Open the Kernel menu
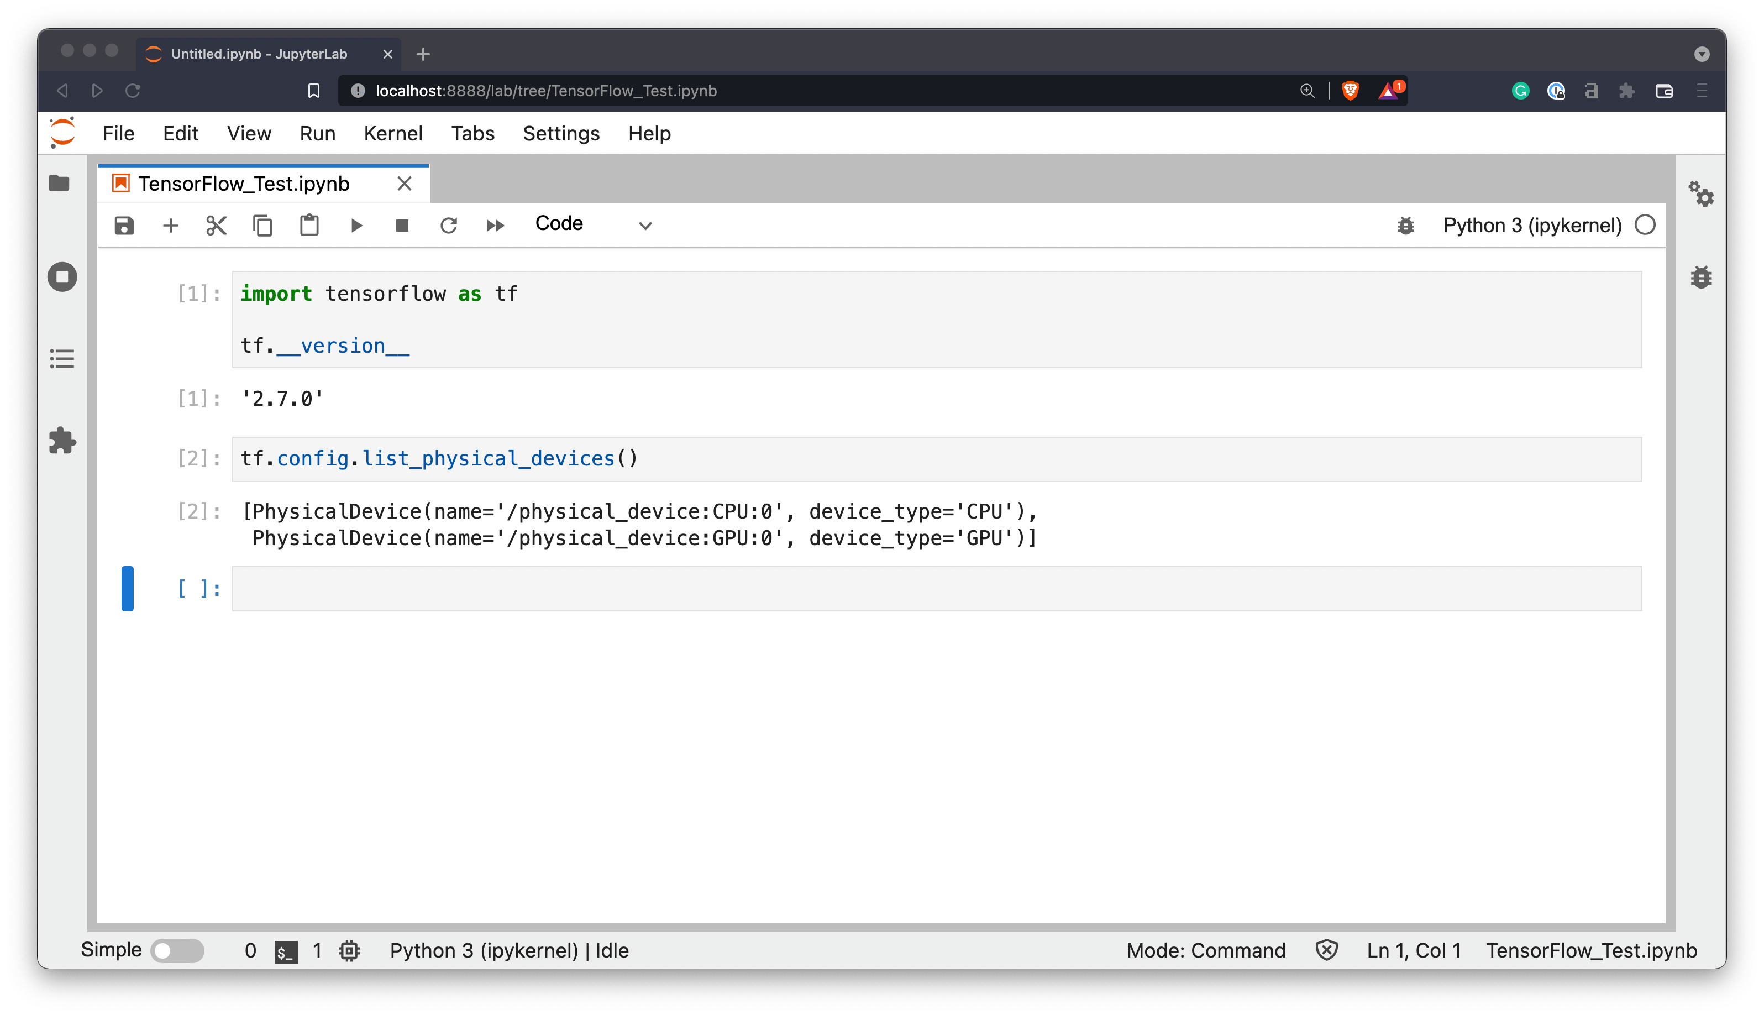Image resolution: width=1764 pixels, height=1015 pixels. (393, 133)
